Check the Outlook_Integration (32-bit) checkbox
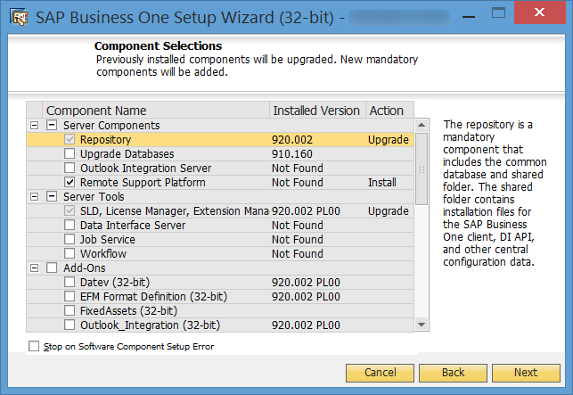Image resolution: width=573 pixels, height=395 pixels. [x=70, y=325]
